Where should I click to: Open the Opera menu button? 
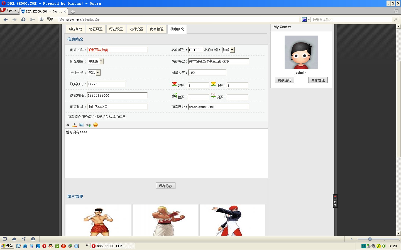tap(9, 10)
